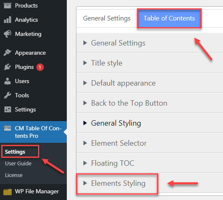Switch to the General Settings tab
The image size is (223, 200).
(107, 18)
